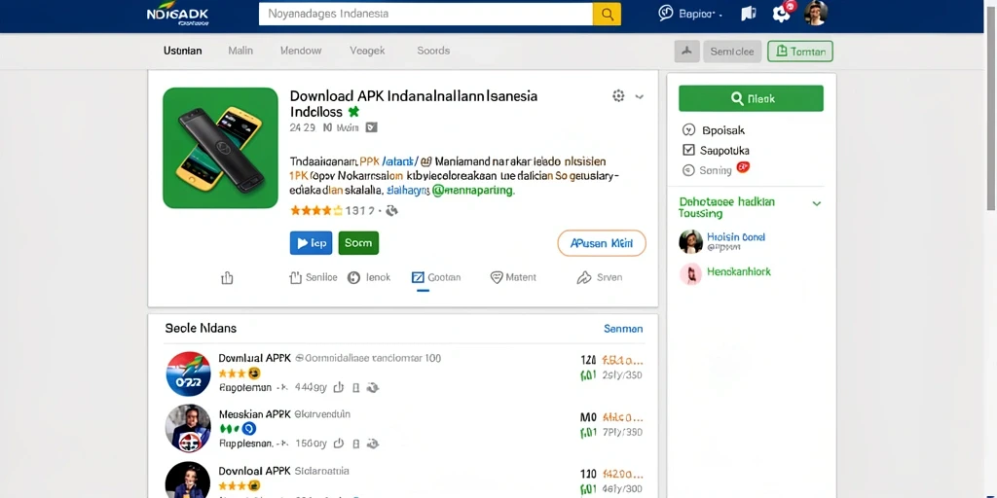Click the green-outlined Tomtan button
The image size is (997, 498).
pyautogui.click(x=800, y=52)
